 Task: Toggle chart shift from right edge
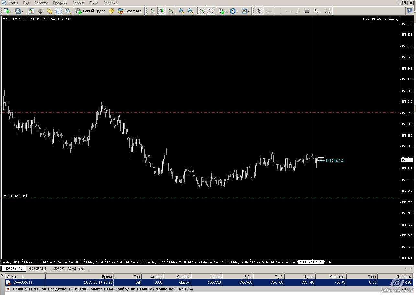(x=211, y=11)
